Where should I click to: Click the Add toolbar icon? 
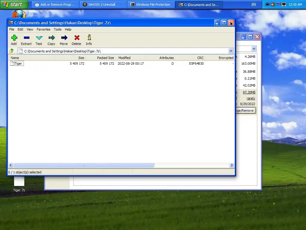pos(14,37)
